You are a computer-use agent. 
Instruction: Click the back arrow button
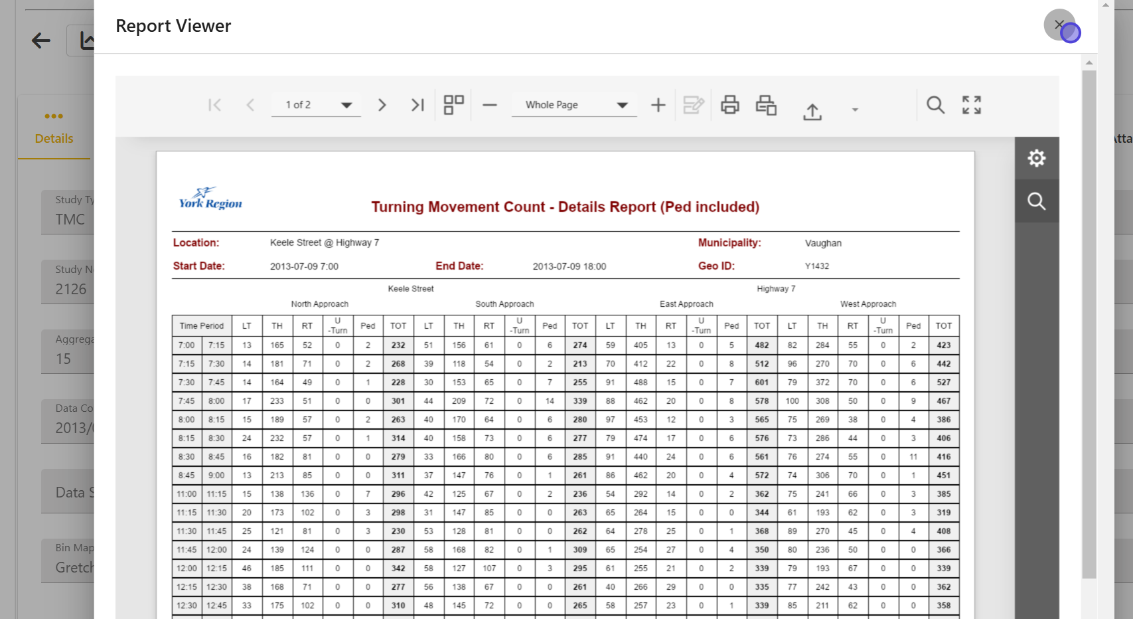41,41
